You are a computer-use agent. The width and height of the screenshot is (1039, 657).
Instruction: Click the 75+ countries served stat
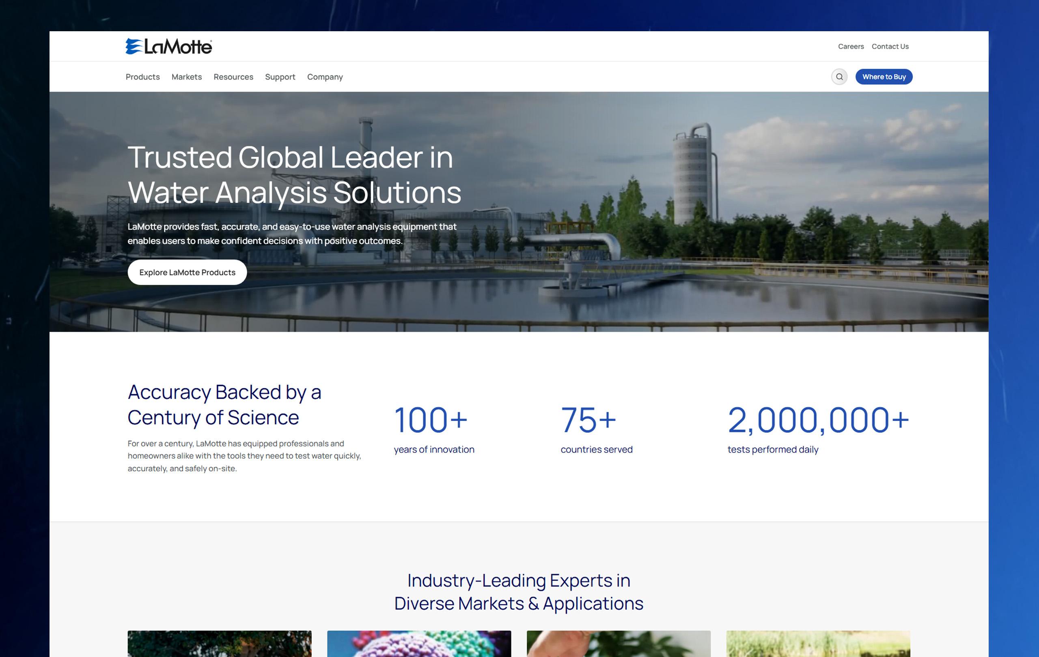[x=596, y=429]
